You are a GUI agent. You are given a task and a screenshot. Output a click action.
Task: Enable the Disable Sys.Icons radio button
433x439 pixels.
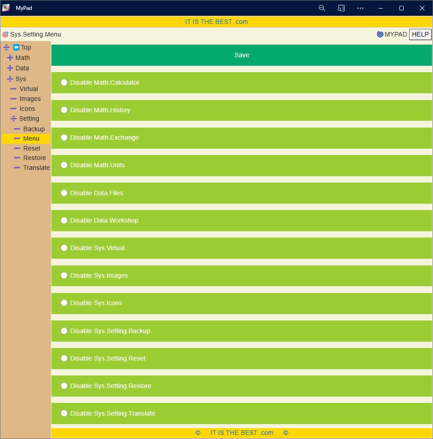(64, 303)
